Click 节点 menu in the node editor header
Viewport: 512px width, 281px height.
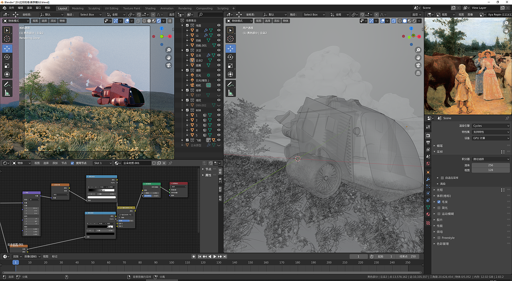click(x=64, y=163)
